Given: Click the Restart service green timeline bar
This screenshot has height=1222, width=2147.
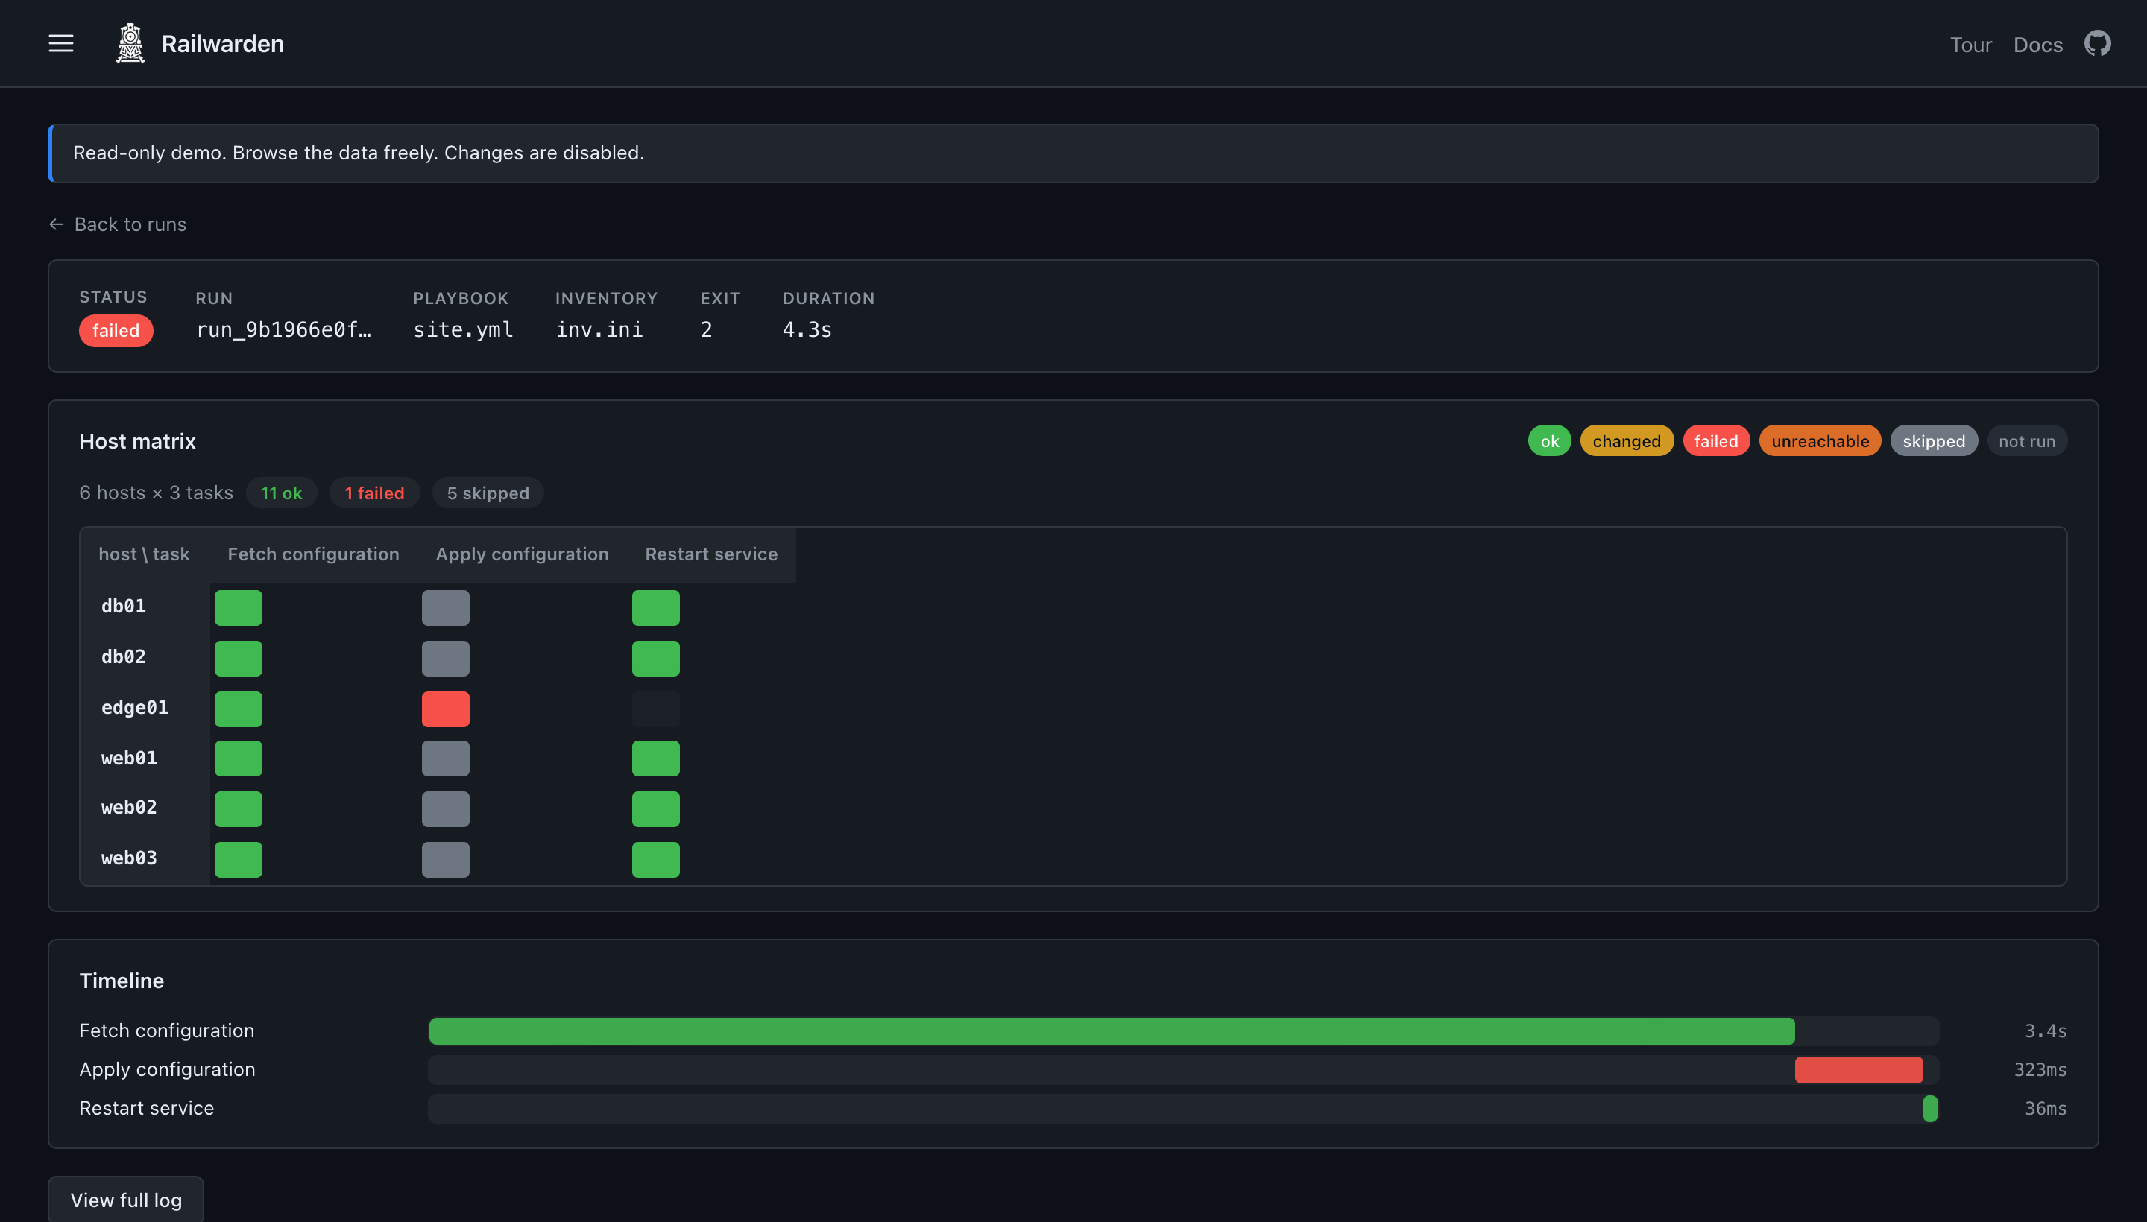Looking at the screenshot, I should pyautogui.click(x=1930, y=1108).
